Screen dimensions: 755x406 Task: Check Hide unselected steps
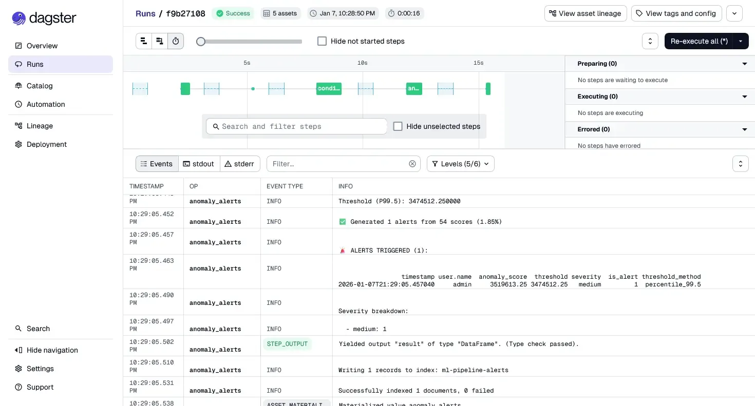pos(398,126)
